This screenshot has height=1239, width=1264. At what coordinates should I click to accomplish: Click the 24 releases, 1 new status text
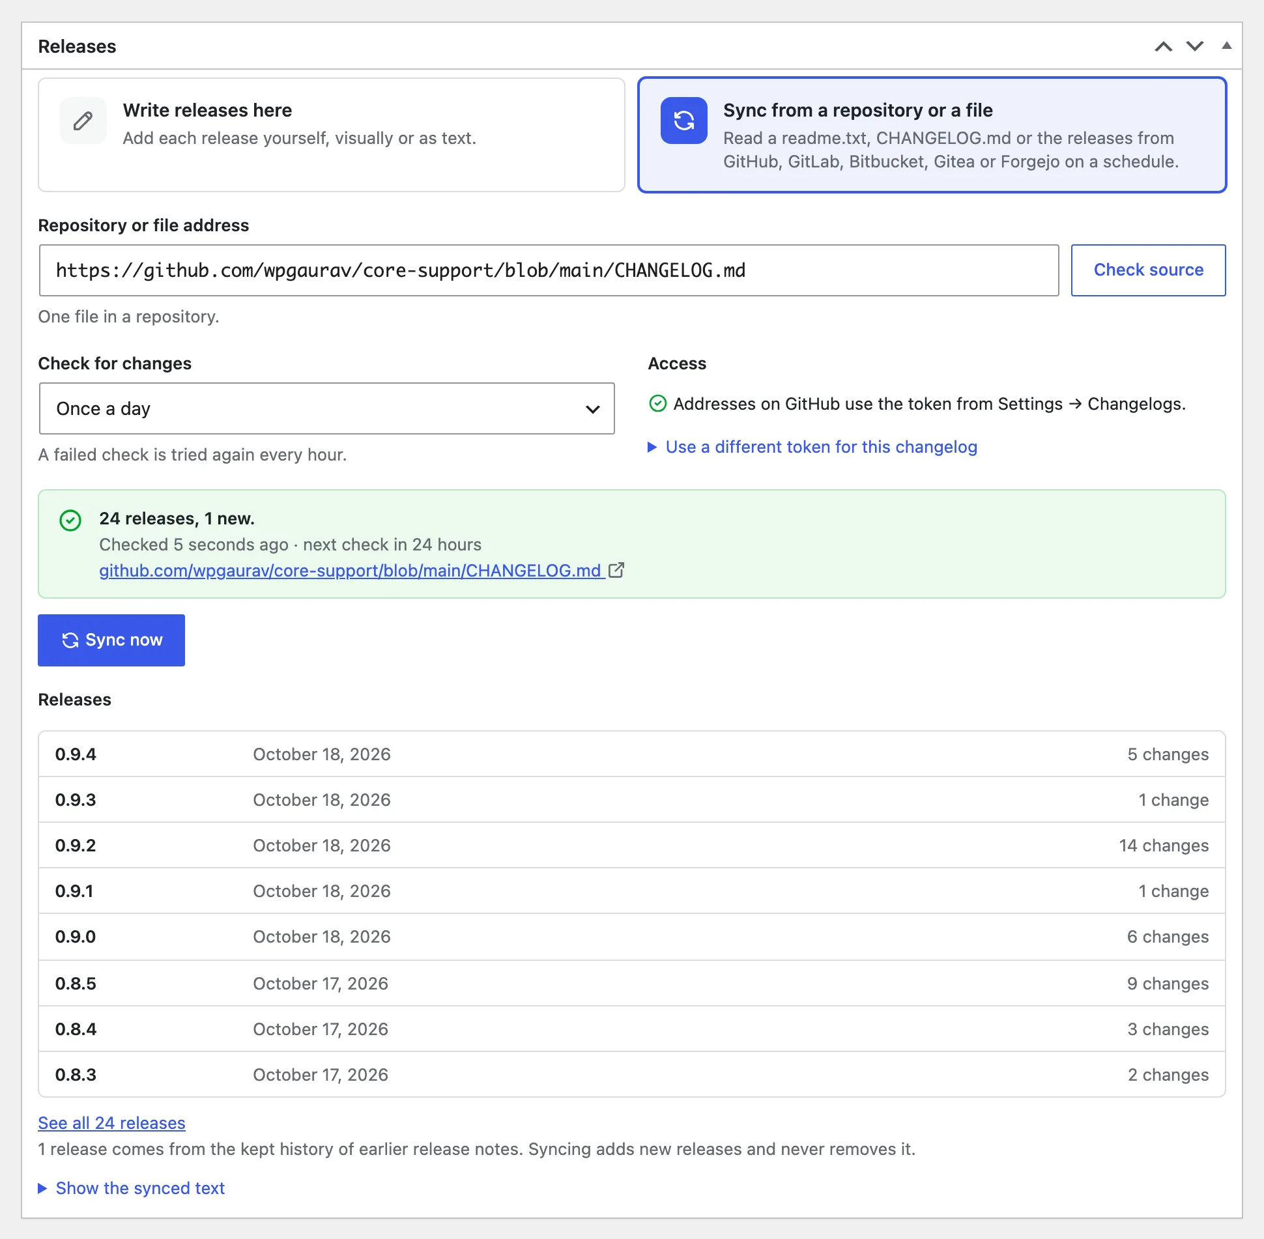point(177,519)
